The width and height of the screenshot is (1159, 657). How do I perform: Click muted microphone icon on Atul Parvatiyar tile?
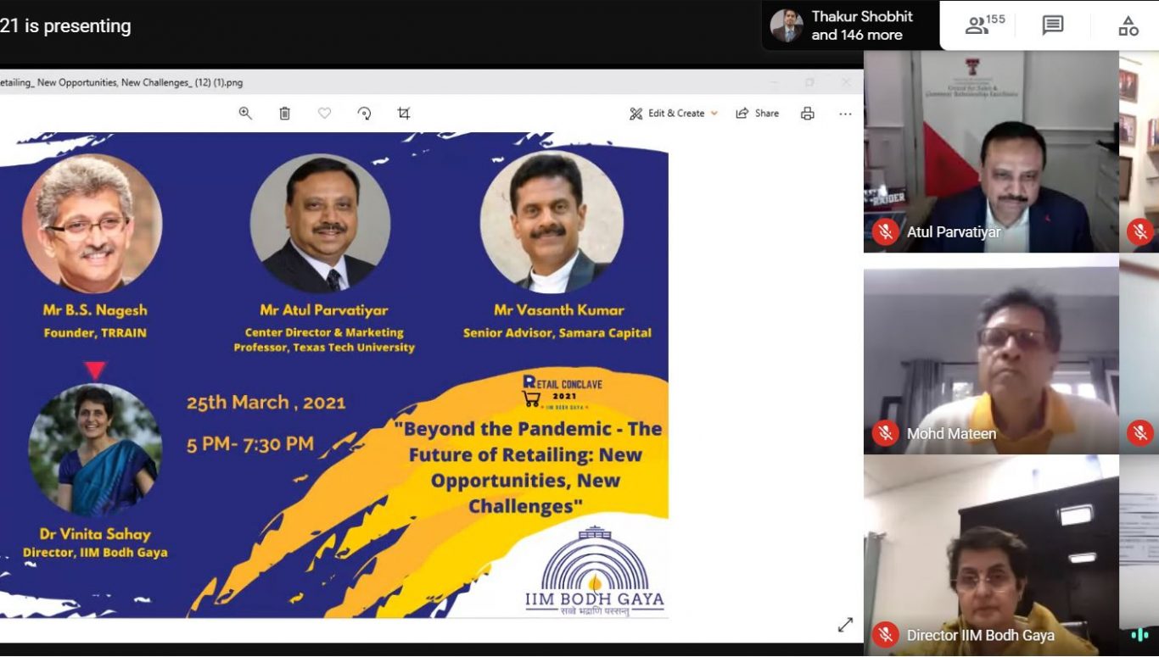pos(885,231)
